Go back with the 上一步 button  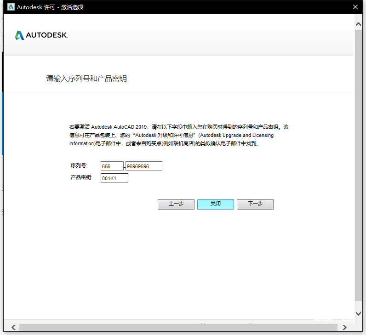tap(176, 204)
